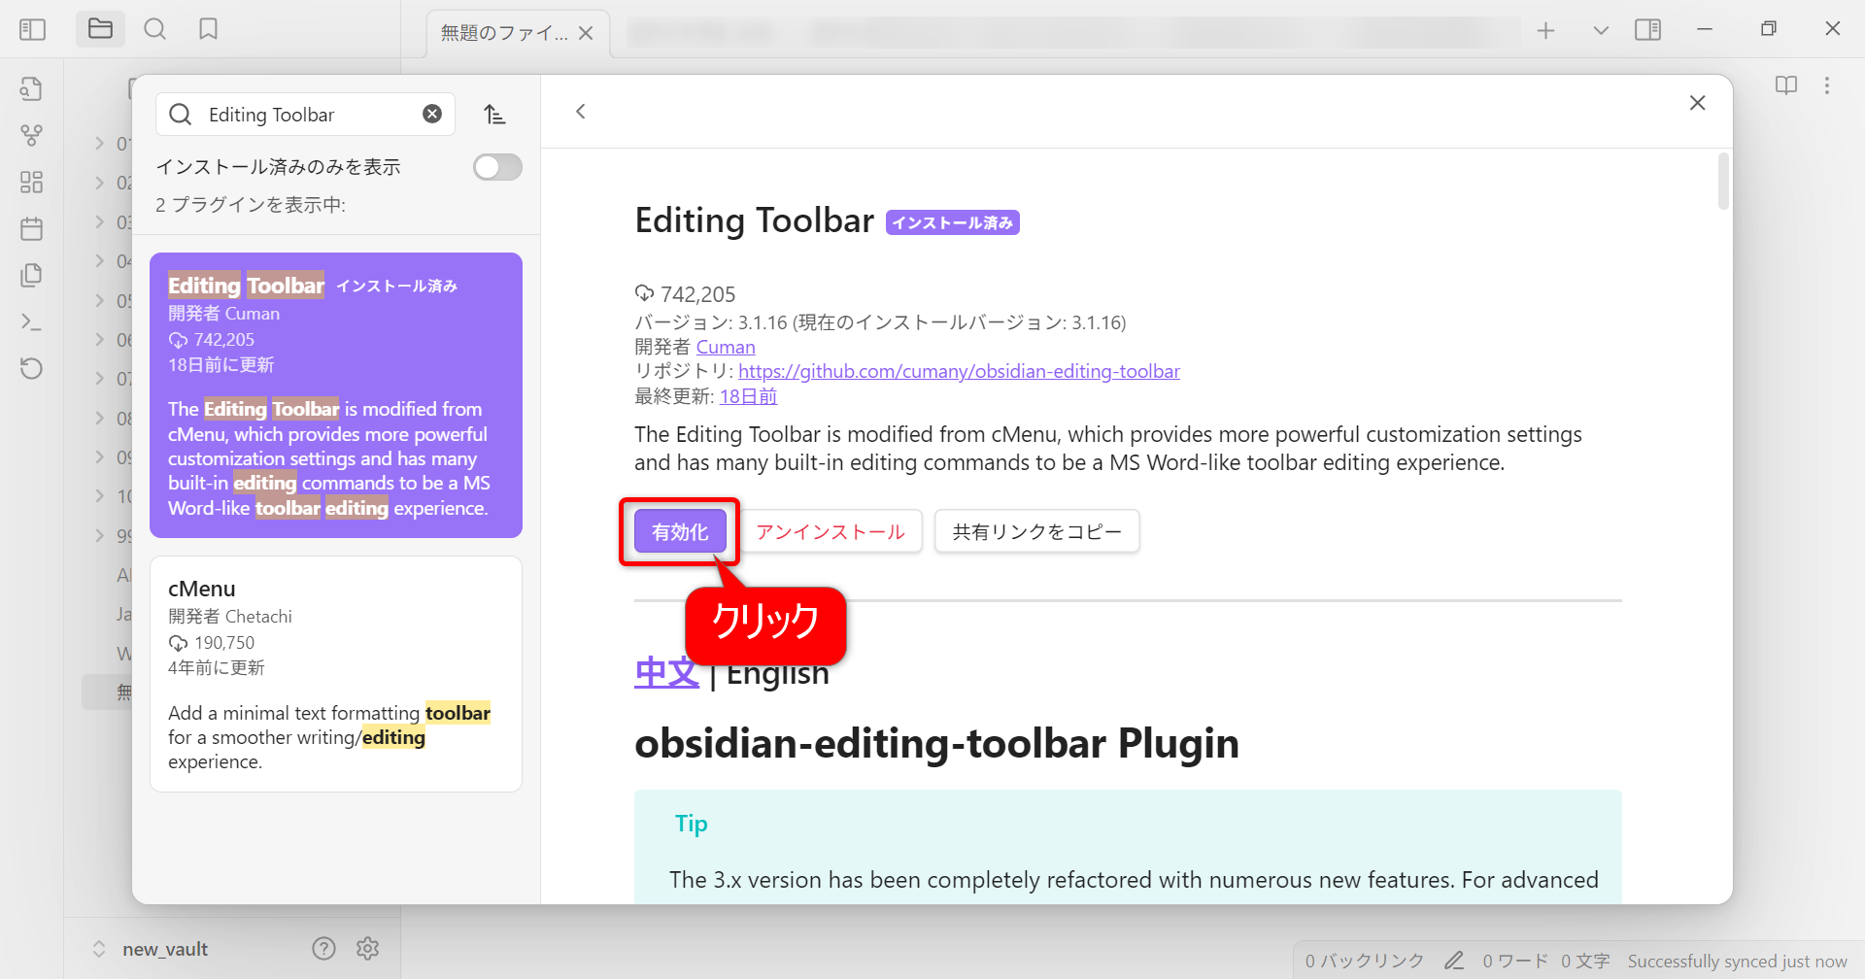Open more options three-dot menu

coord(1827,85)
